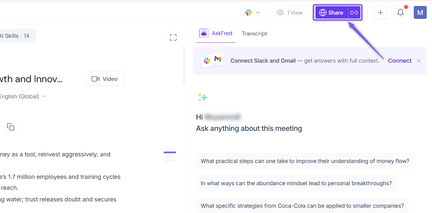Image resolution: width=432 pixels, height=213 pixels.
Task: Click the outline lines icon beside summary
Action: point(170,156)
